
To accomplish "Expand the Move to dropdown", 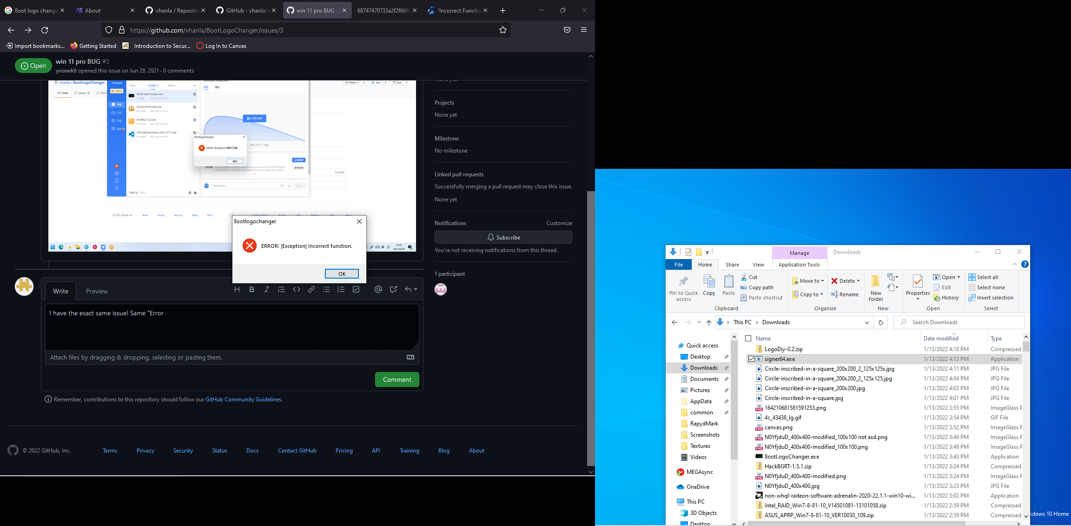I will tap(822, 280).
